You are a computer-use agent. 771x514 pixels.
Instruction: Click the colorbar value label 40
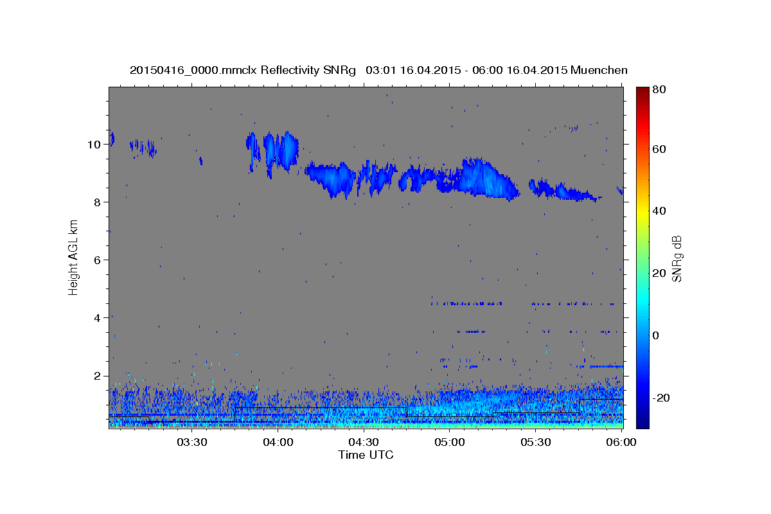(660, 211)
